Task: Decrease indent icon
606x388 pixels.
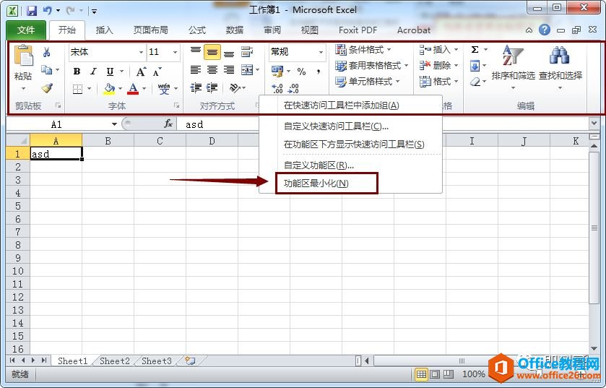Action: click(x=196, y=88)
